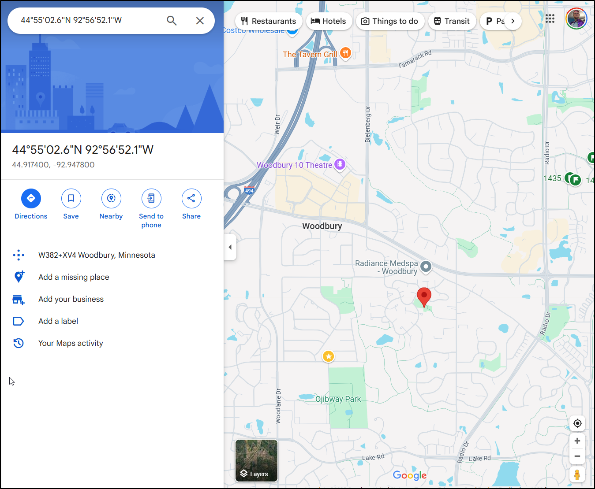The height and width of the screenshot is (489, 595).
Task: Filter map by Hotels
Action: tap(329, 21)
